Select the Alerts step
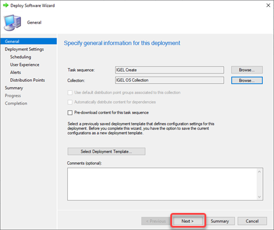 [x=15, y=72]
